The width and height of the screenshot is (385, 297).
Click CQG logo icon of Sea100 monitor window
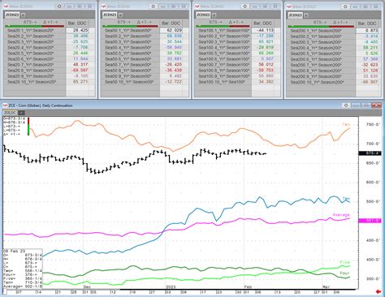[197, 6]
